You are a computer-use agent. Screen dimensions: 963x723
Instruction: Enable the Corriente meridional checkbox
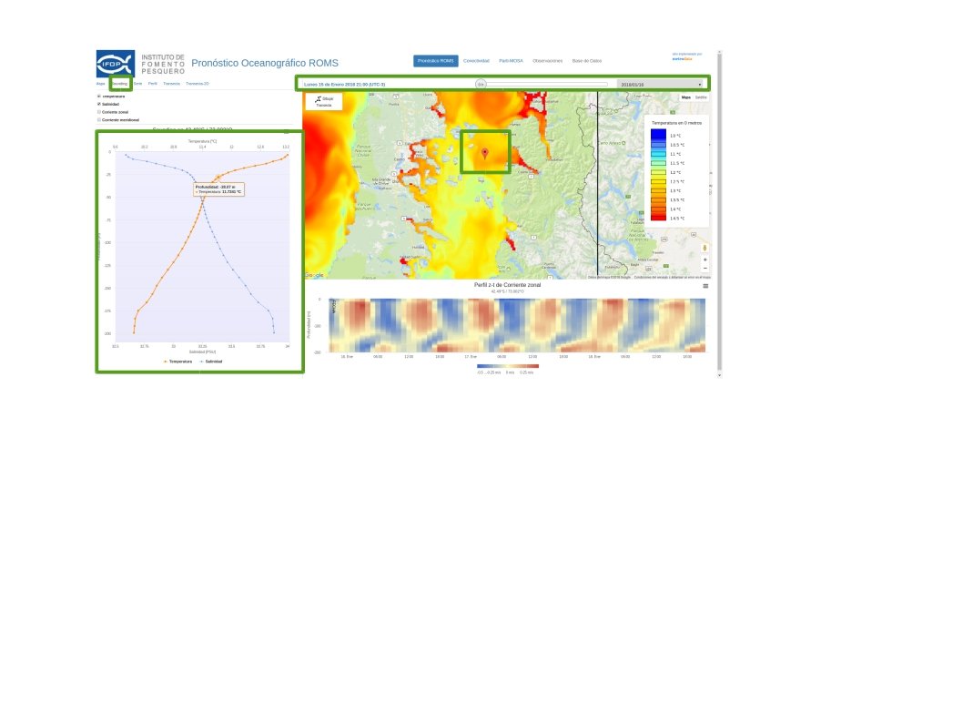tap(99, 119)
